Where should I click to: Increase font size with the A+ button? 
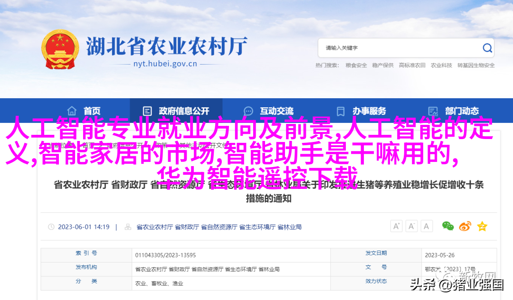point(396,226)
